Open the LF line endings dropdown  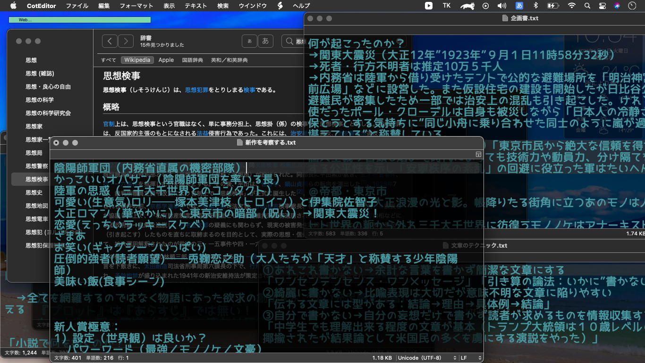pos(470,358)
